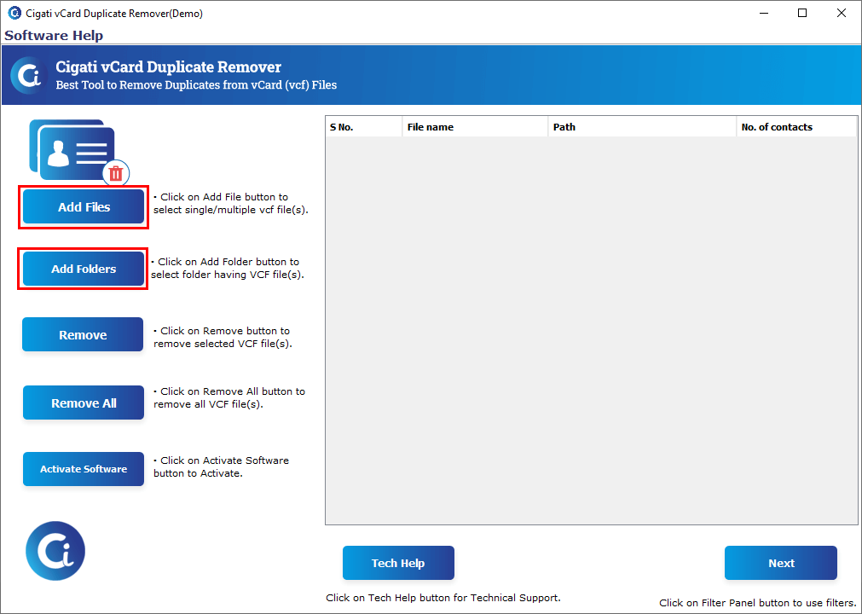Click the 'Click on Add Folder button' description
Viewport: 862px width, 614px height.
tap(228, 269)
